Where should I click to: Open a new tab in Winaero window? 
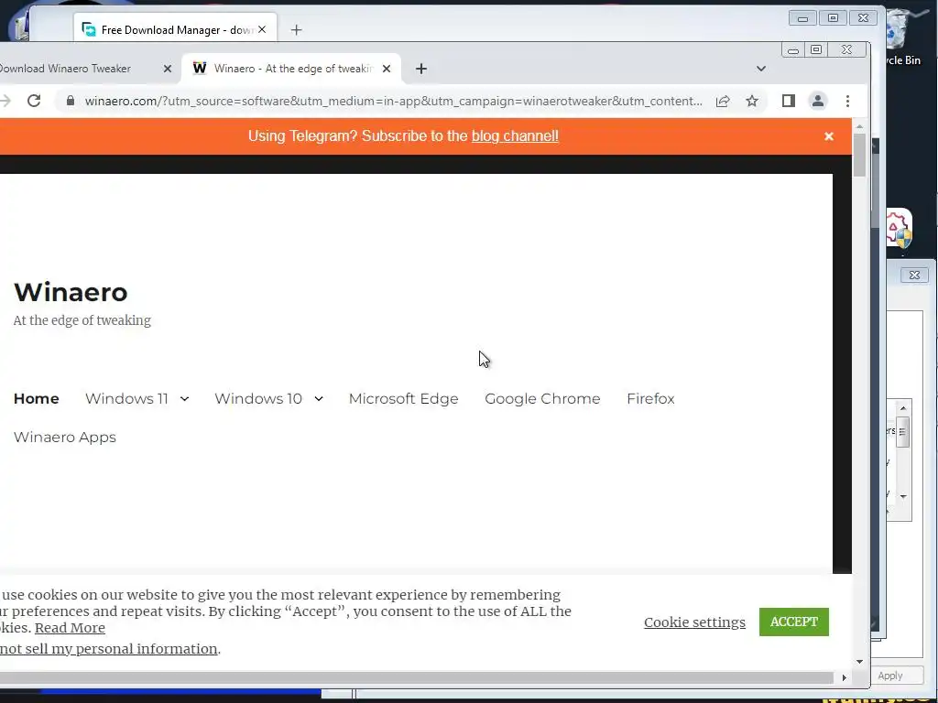click(421, 69)
